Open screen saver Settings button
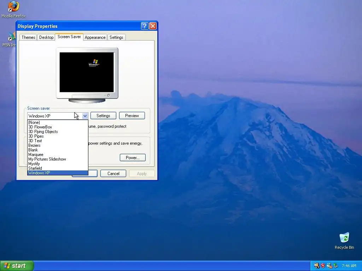The height and width of the screenshot is (271, 362). pos(103,116)
